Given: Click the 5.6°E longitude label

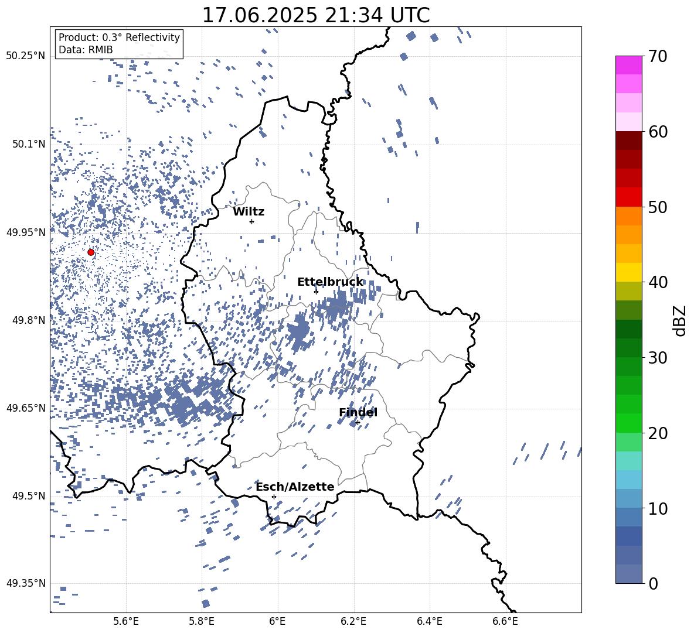Looking at the screenshot, I should point(126,621).
